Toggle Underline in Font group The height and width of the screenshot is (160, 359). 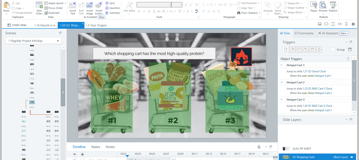tap(149, 11)
